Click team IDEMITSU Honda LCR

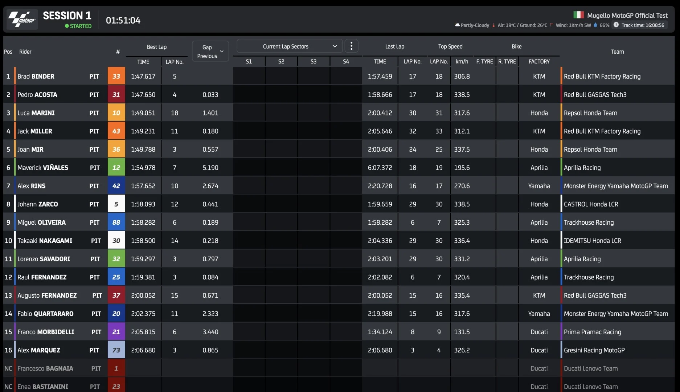[x=593, y=241]
